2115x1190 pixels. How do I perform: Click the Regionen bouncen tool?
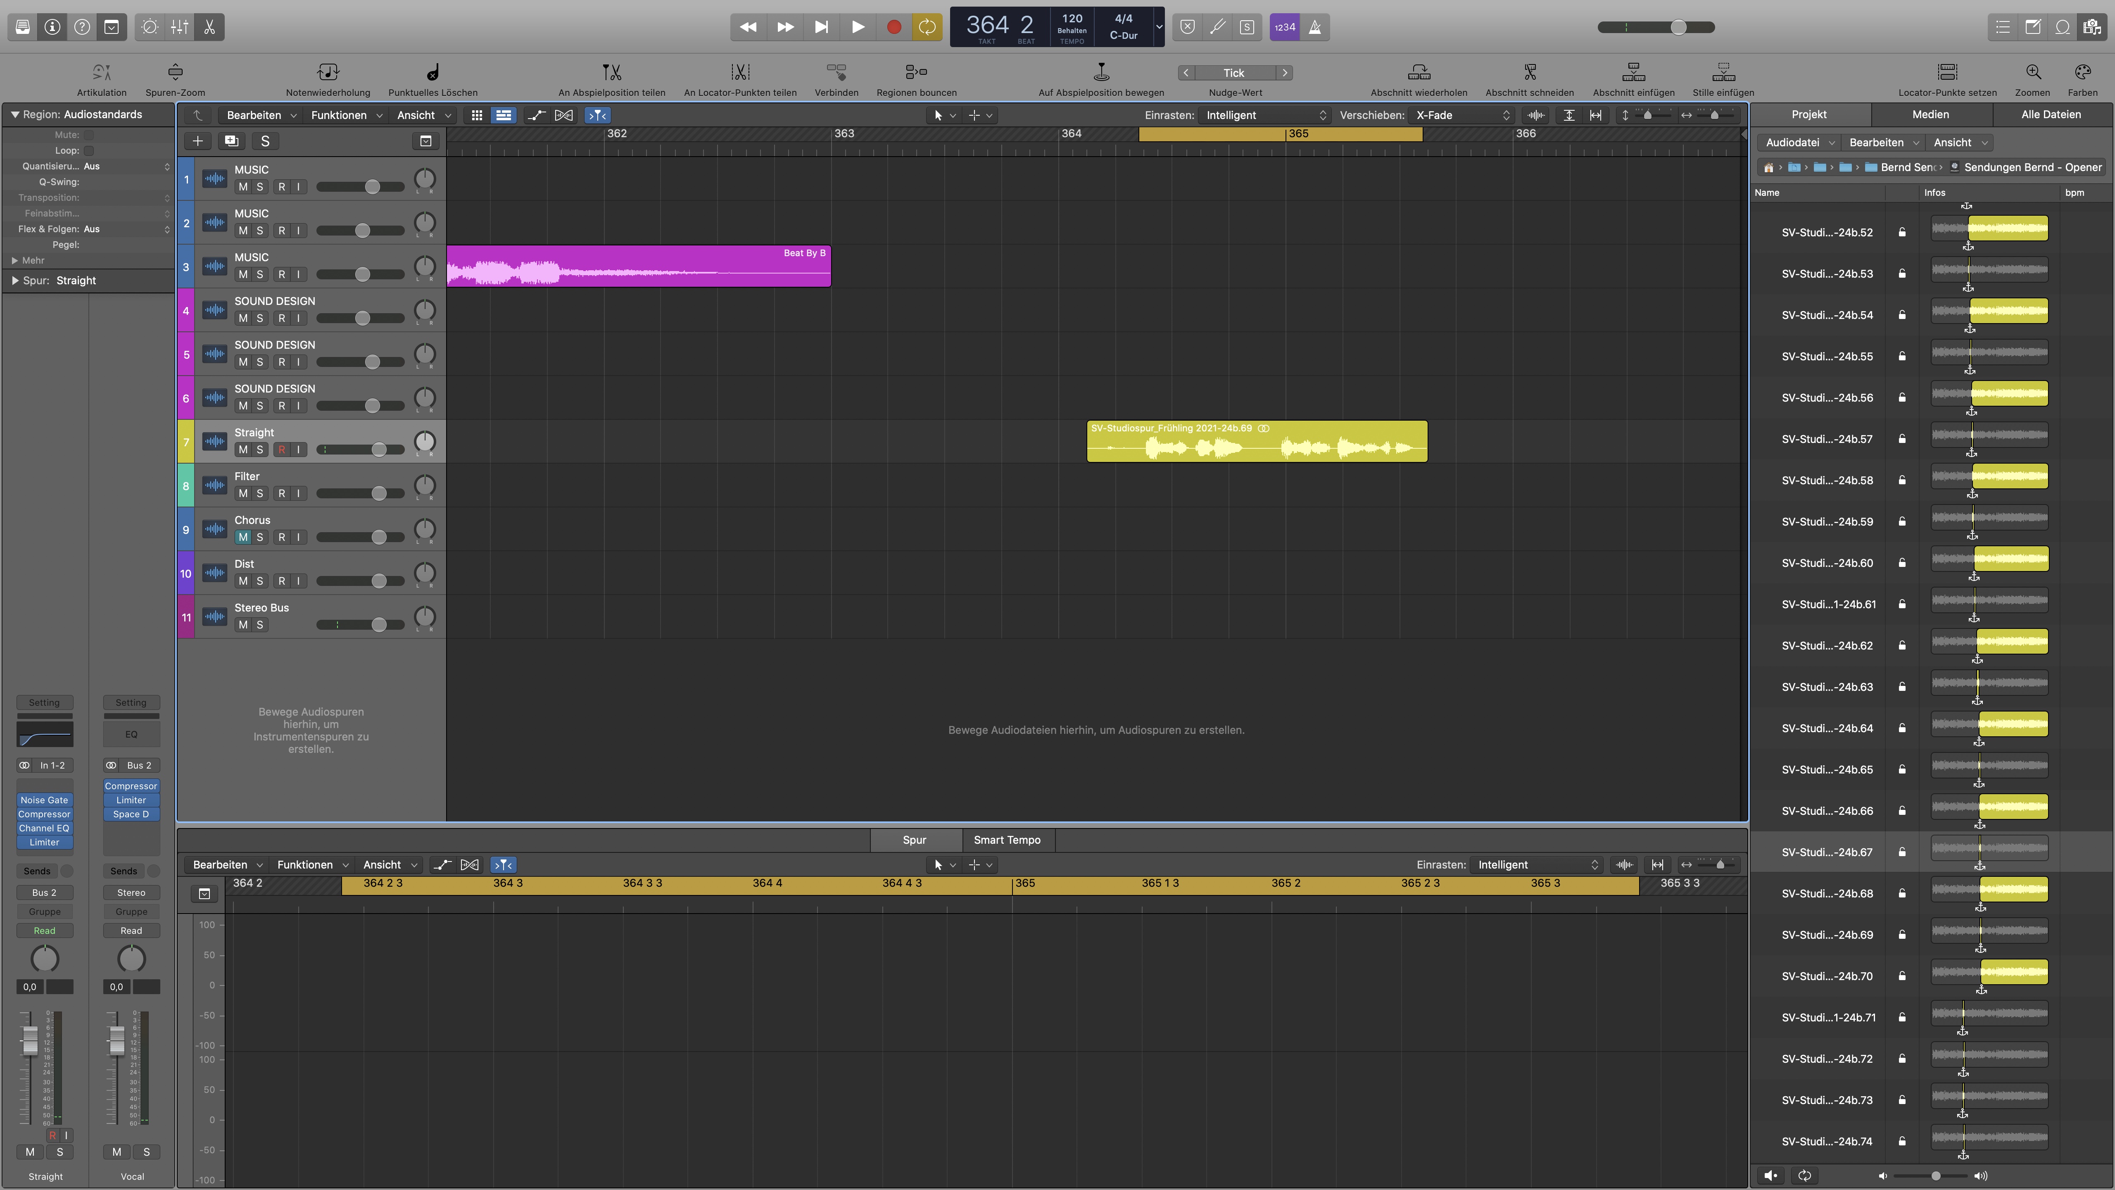pos(916,72)
